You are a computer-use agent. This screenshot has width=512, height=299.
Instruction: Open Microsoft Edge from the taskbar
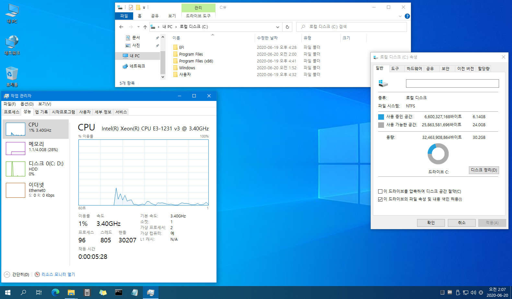55,293
